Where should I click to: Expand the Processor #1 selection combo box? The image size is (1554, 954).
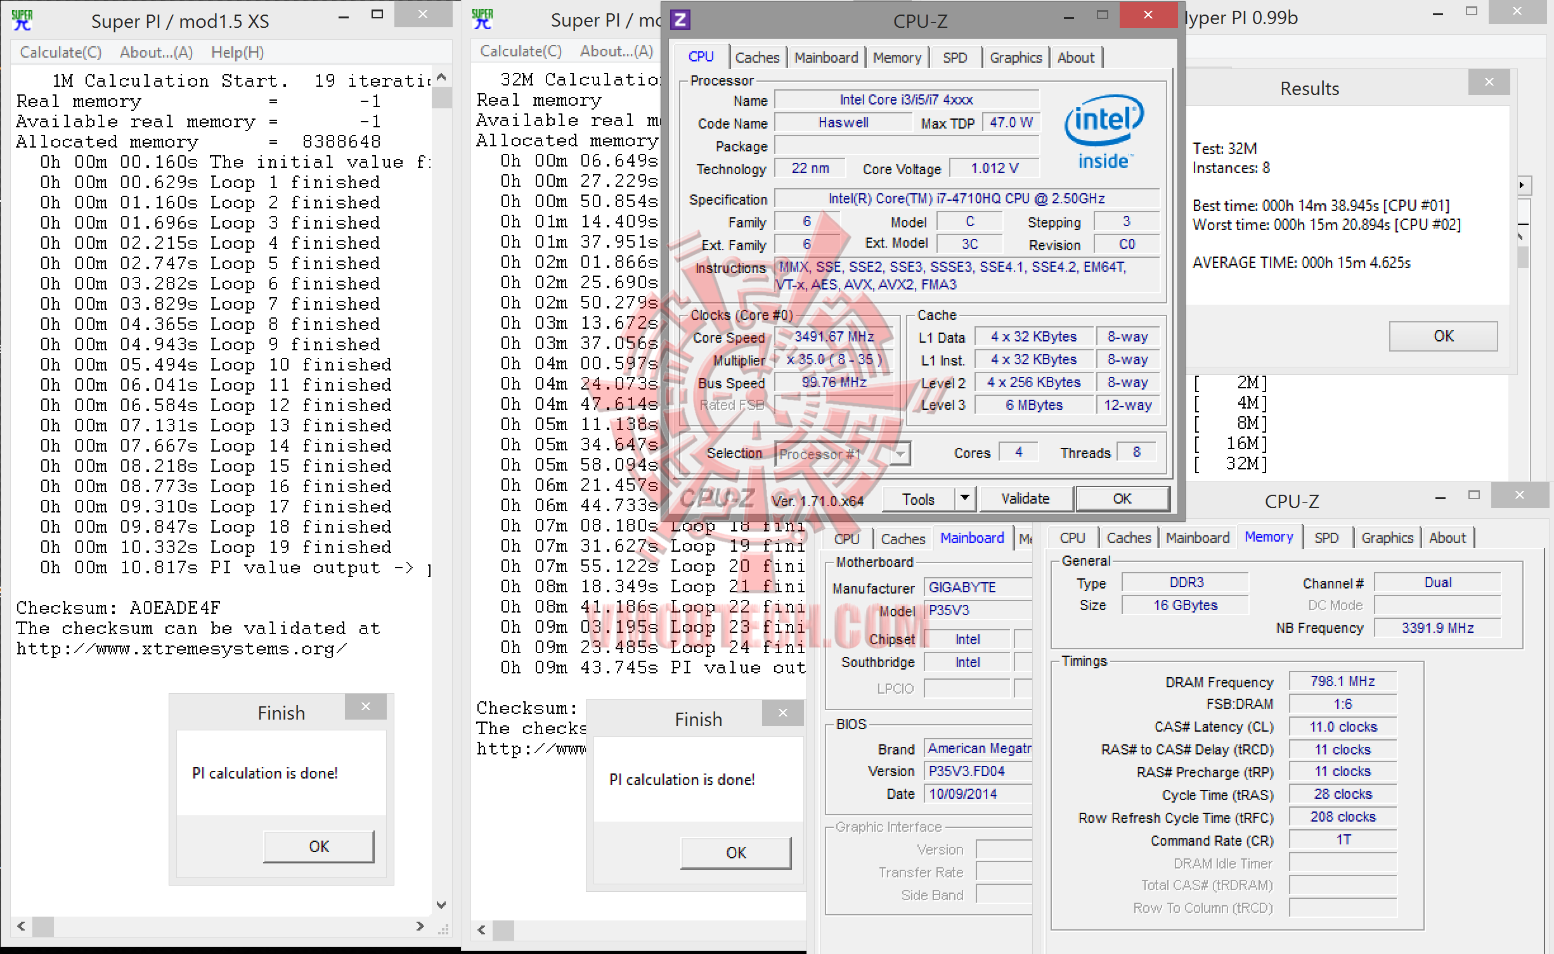point(900,454)
